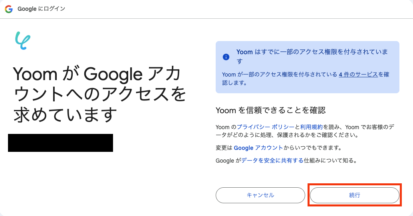Open the 4 件のサービス link

point(358,75)
